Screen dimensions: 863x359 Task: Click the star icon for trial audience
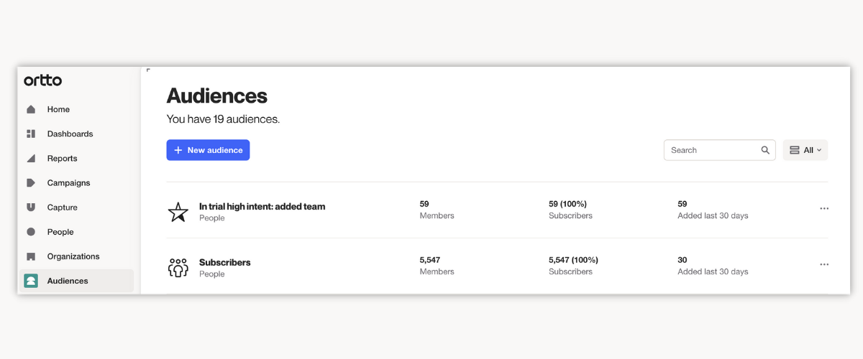click(178, 212)
